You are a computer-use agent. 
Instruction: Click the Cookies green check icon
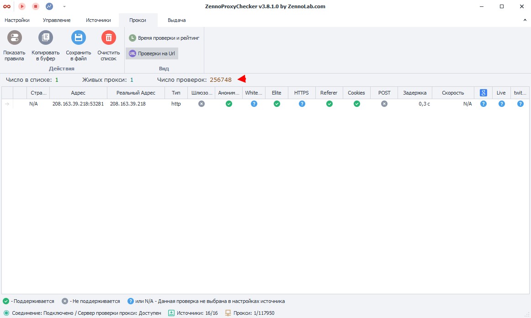coord(357,104)
